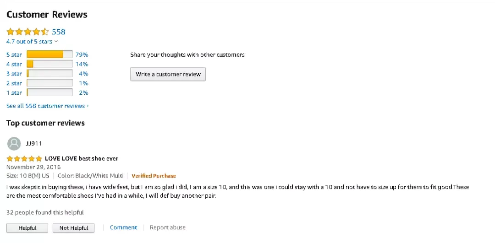Filter reviews by 1 star link

coord(14,92)
